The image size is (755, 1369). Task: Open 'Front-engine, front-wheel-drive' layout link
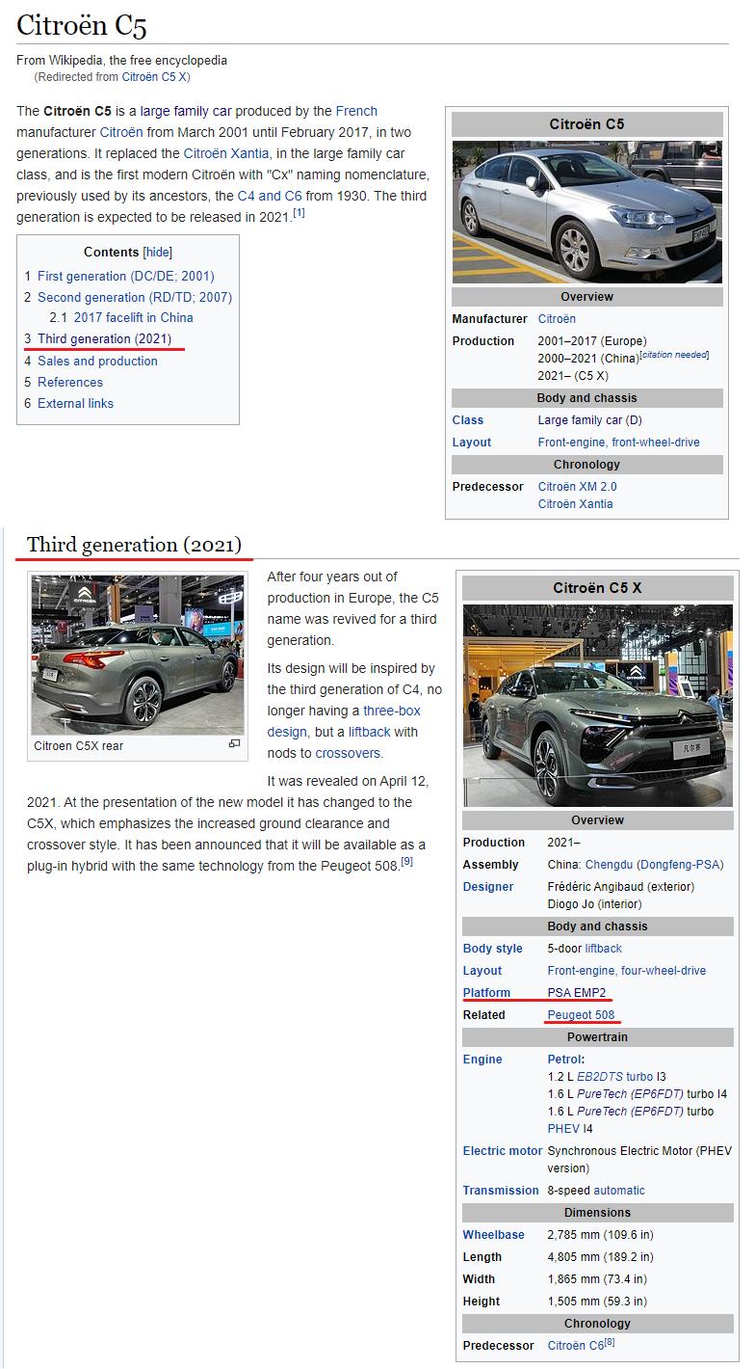click(x=619, y=443)
